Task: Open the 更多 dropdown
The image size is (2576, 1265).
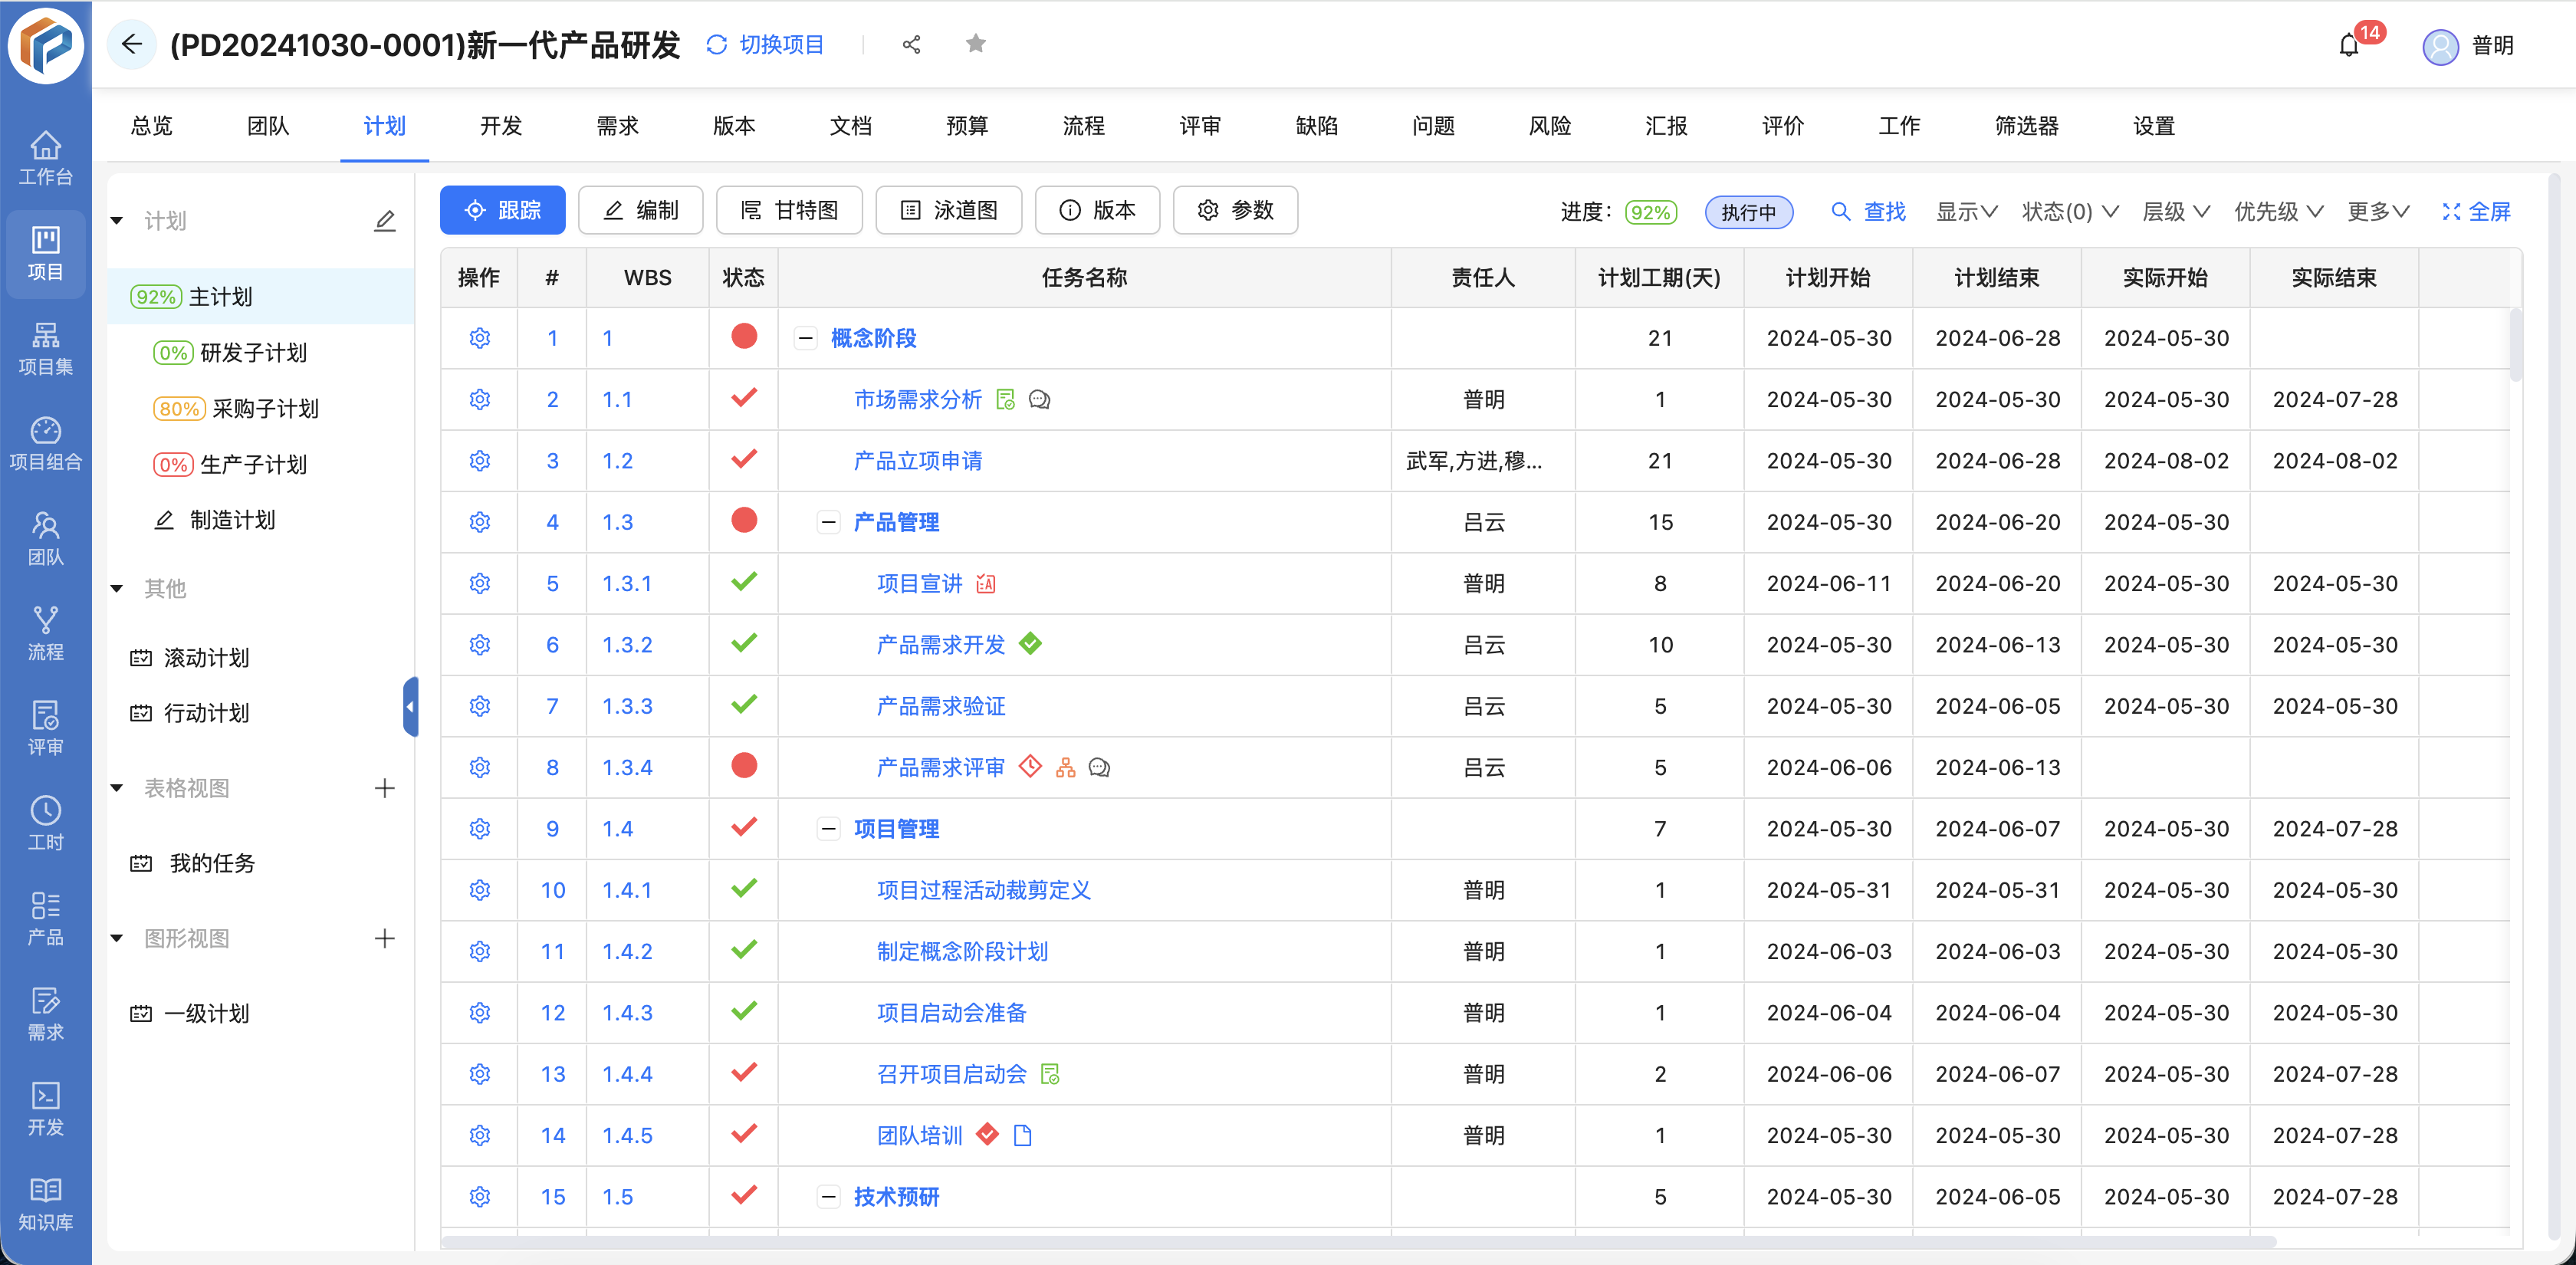Action: [2378, 212]
